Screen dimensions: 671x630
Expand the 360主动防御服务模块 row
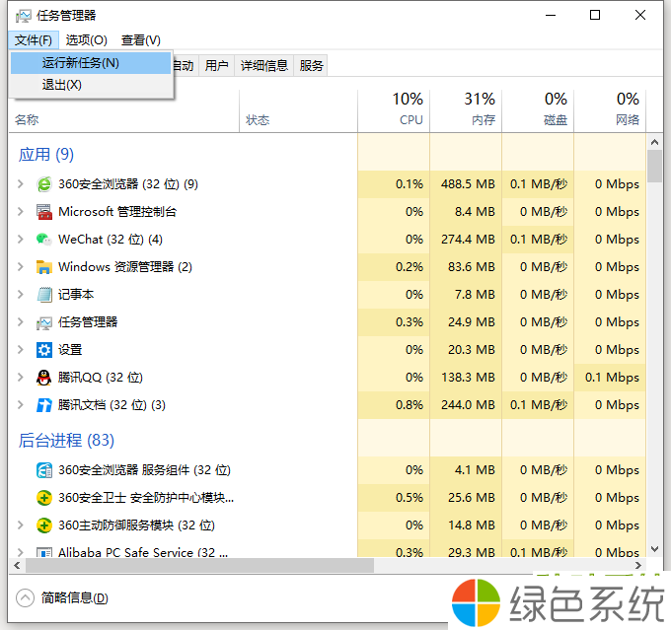20,525
